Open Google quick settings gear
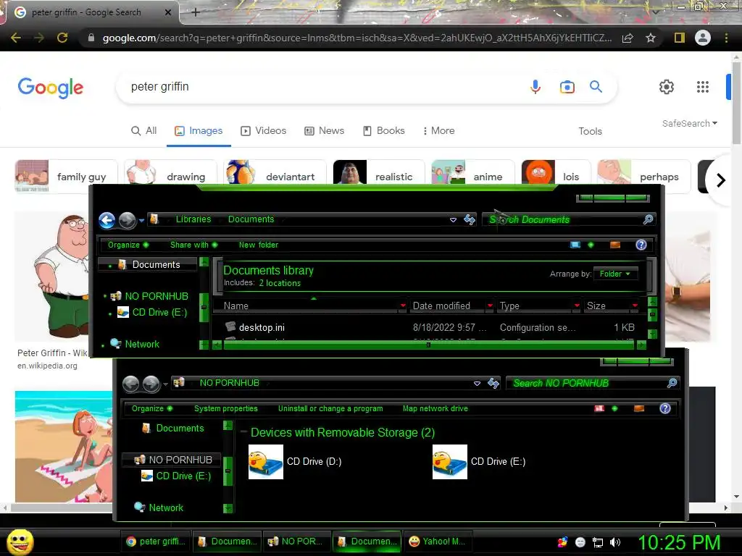 pos(667,87)
